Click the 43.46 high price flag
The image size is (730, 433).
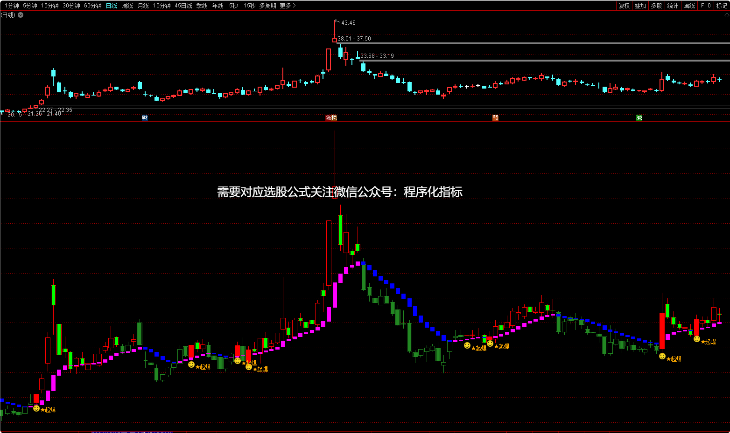click(348, 23)
